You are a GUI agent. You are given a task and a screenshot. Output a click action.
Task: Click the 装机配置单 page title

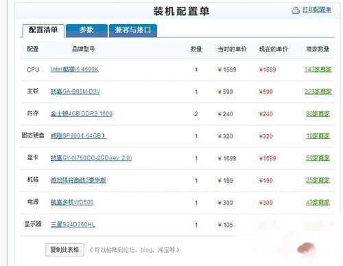[x=181, y=11]
